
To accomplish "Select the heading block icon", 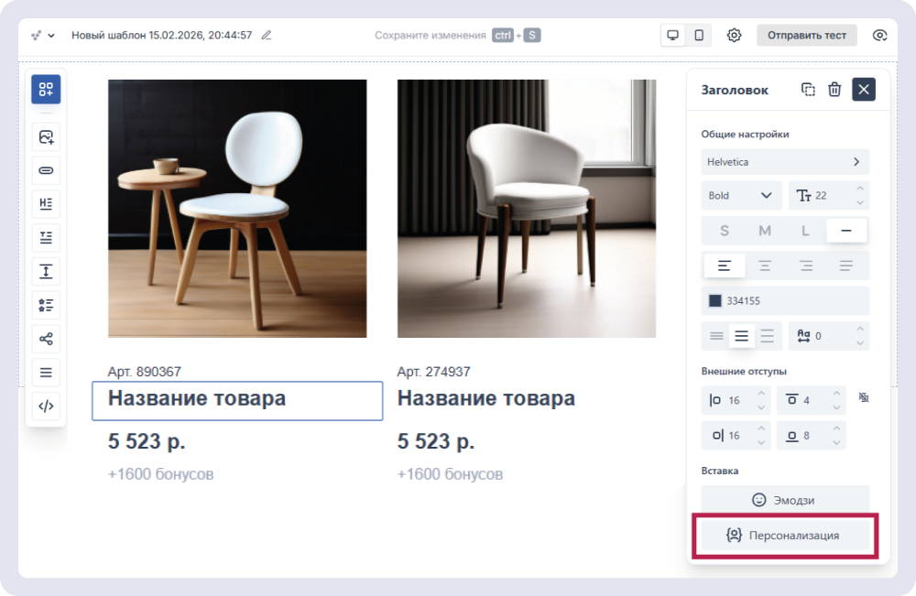I will coord(46,204).
